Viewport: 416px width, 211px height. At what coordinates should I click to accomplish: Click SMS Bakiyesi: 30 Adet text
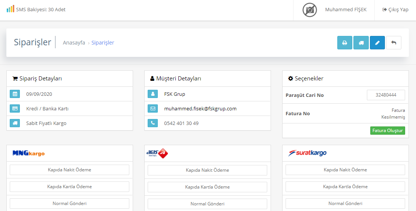41,9
